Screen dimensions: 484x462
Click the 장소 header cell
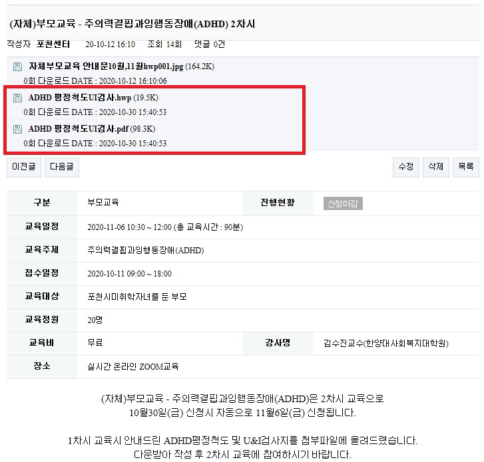tap(42, 366)
